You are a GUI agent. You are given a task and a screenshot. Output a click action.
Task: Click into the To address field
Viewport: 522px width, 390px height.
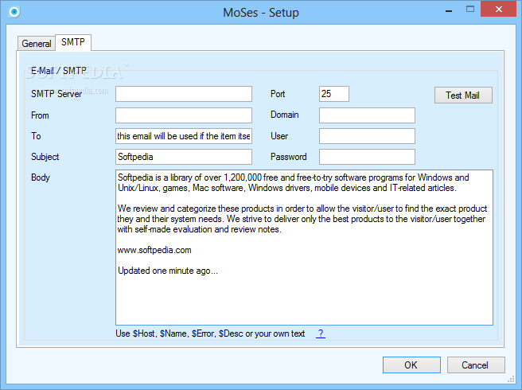pos(184,136)
